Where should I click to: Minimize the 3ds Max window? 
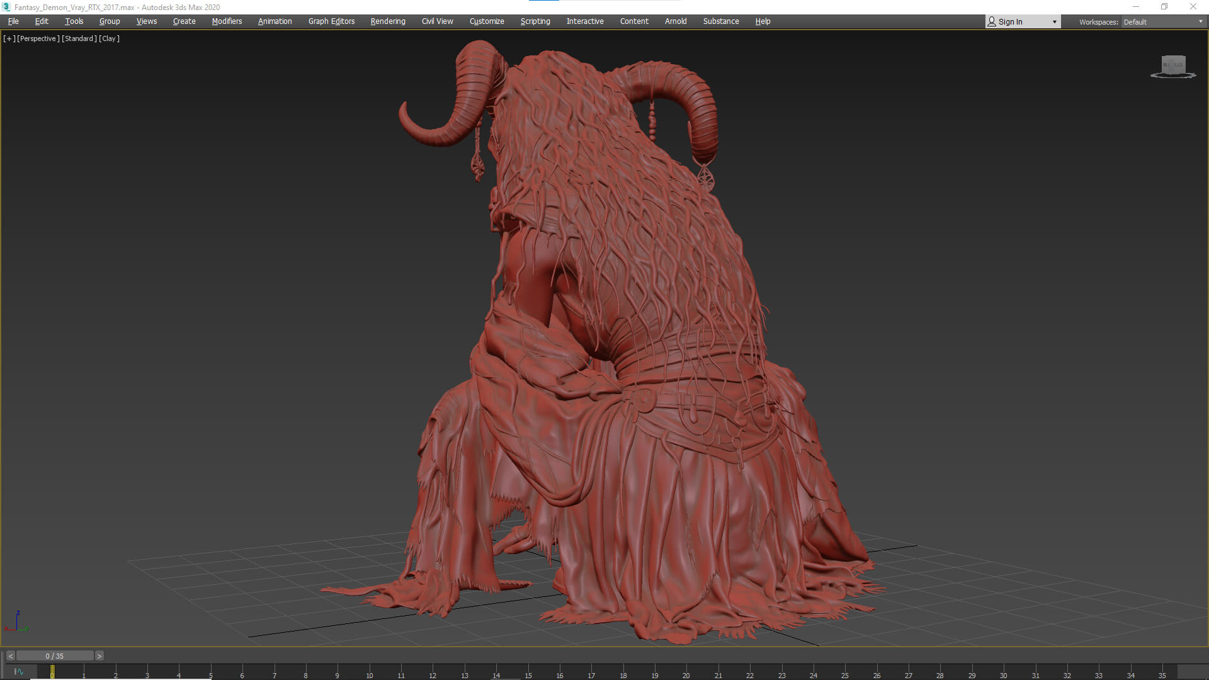1136,7
